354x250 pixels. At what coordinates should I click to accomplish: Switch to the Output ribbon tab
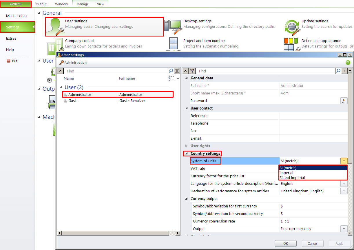click(x=41, y=4)
